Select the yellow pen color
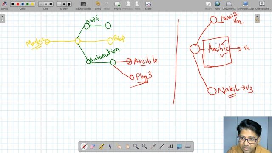272x153 pixels. [x=32, y=4]
